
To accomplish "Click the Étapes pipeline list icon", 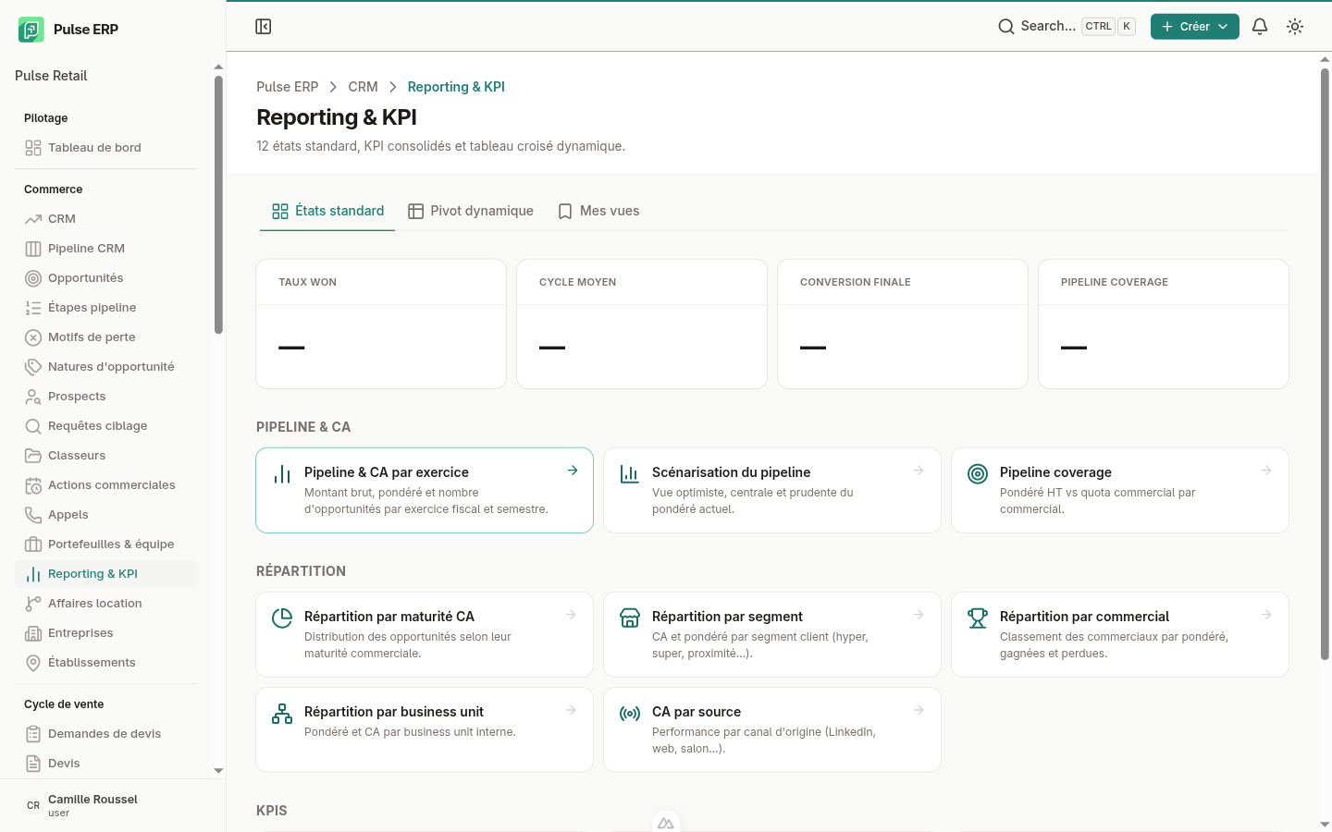I will pyautogui.click(x=33, y=308).
